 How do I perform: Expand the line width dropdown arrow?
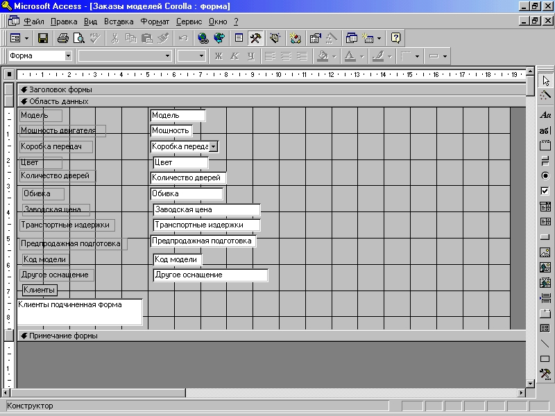[x=445, y=56]
